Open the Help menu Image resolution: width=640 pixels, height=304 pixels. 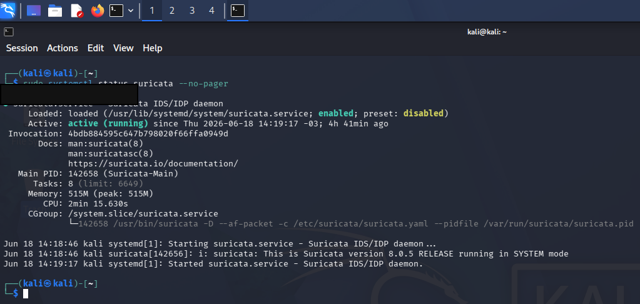click(153, 48)
